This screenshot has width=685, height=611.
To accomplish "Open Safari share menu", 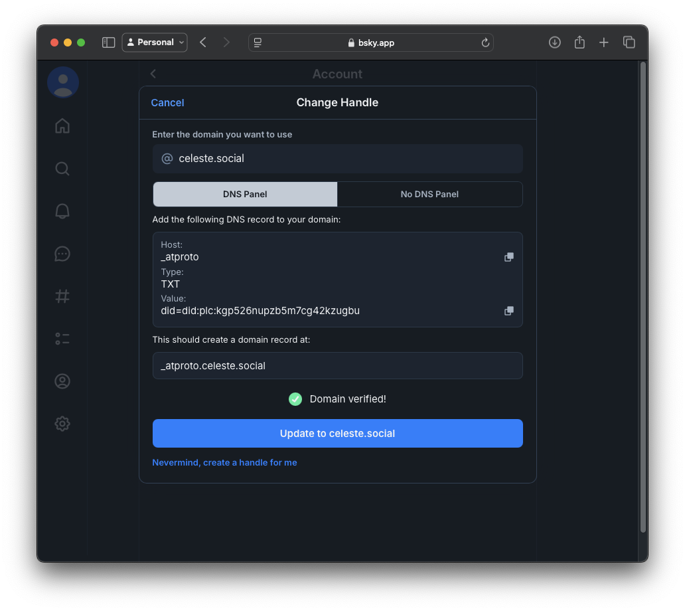I will tap(579, 43).
